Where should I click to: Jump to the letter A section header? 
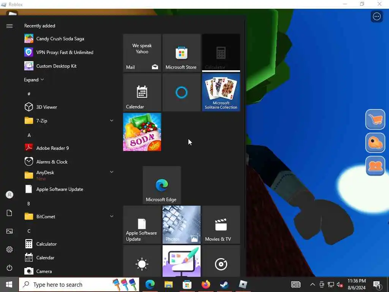pos(29,135)
